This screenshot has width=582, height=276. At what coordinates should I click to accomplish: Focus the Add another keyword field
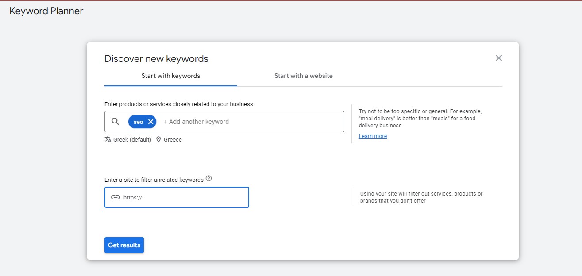click(x=248, y=122)
